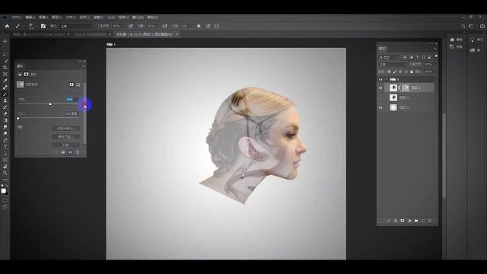Create a new adjustment layer icon
Screen dimensions: 487x274
409,221
